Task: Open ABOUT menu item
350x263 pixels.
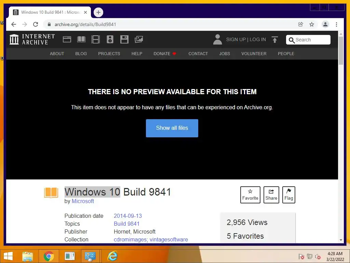Action: click(x=57, y=54)
